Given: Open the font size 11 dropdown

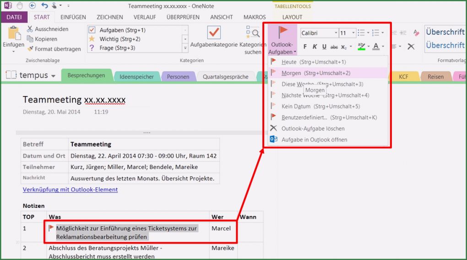Looking at the screenshot, I should point(353,33).
